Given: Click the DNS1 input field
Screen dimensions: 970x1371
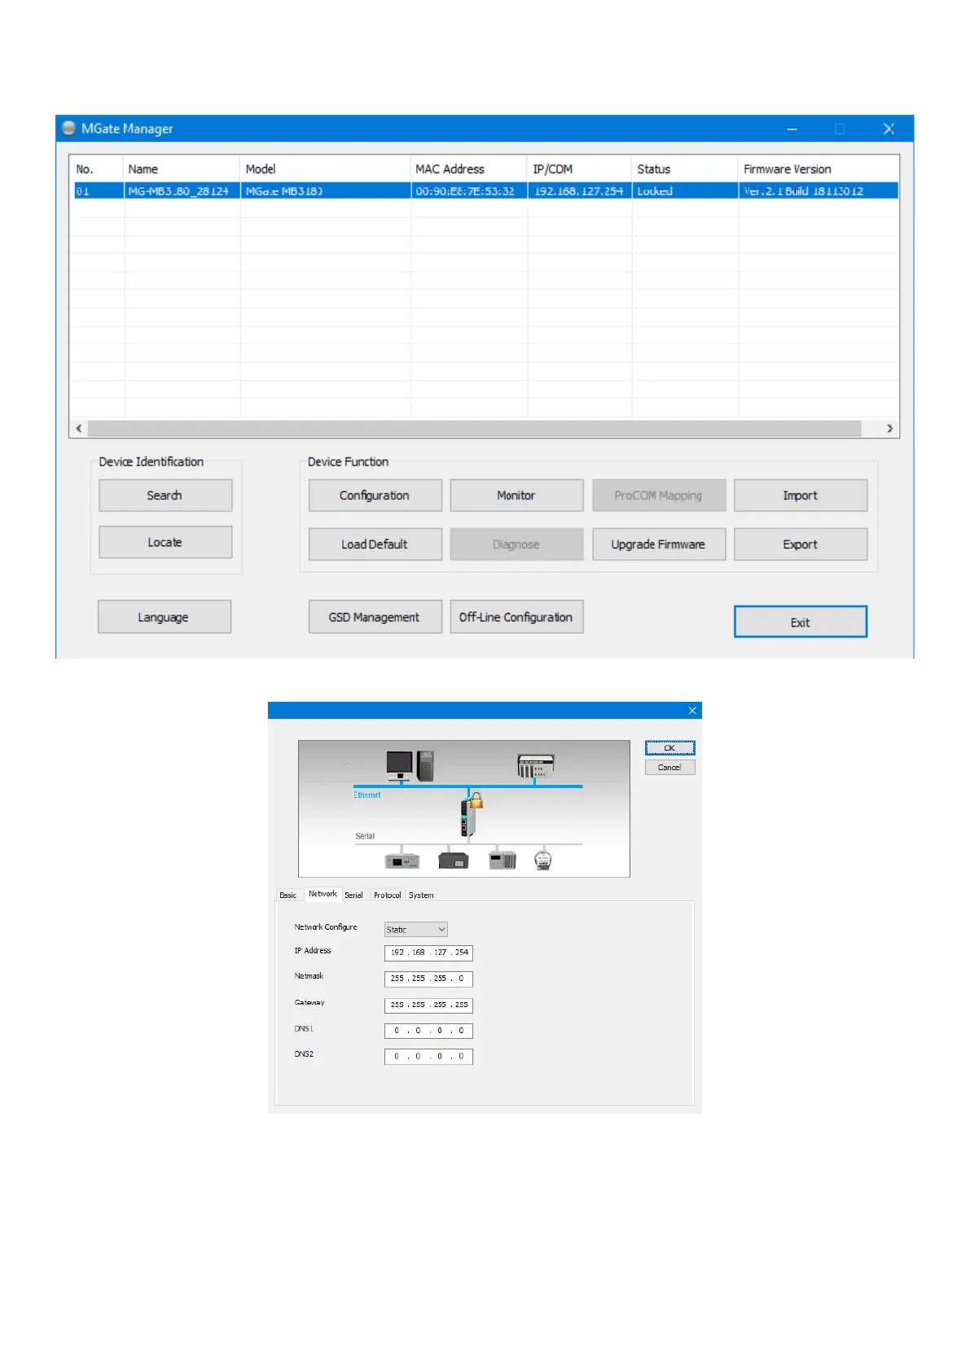Looking at the screenshot, I should [428, 1031].
